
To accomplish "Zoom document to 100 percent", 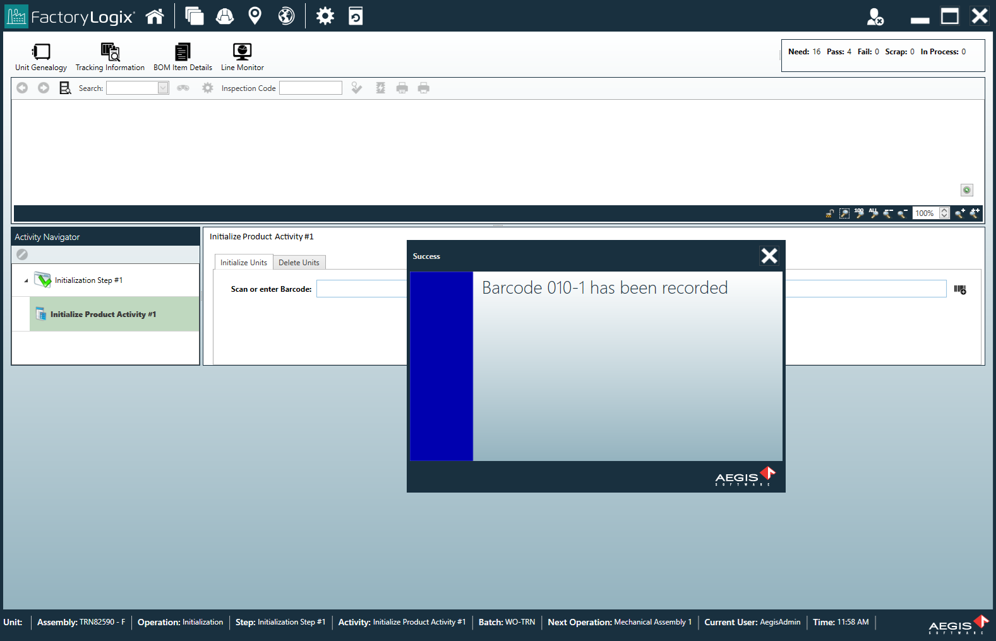I will (x=860, y=213).
